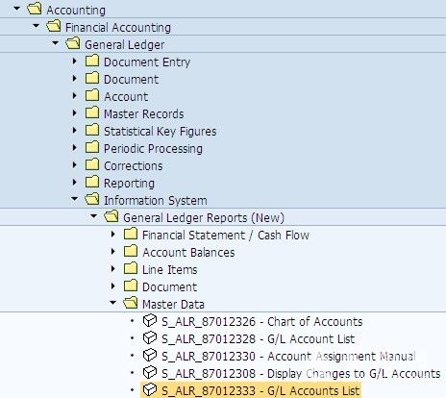Click the Periodic Processing folder icon
The width and height of the screenshot is (446, 398).
point(92,147)
